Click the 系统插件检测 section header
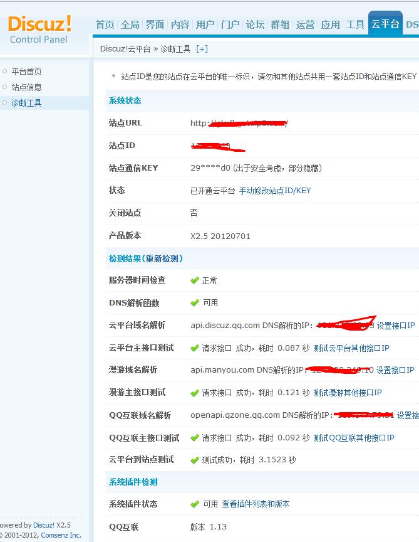Screen dimensions: 419x542 [x=133, y=482]
